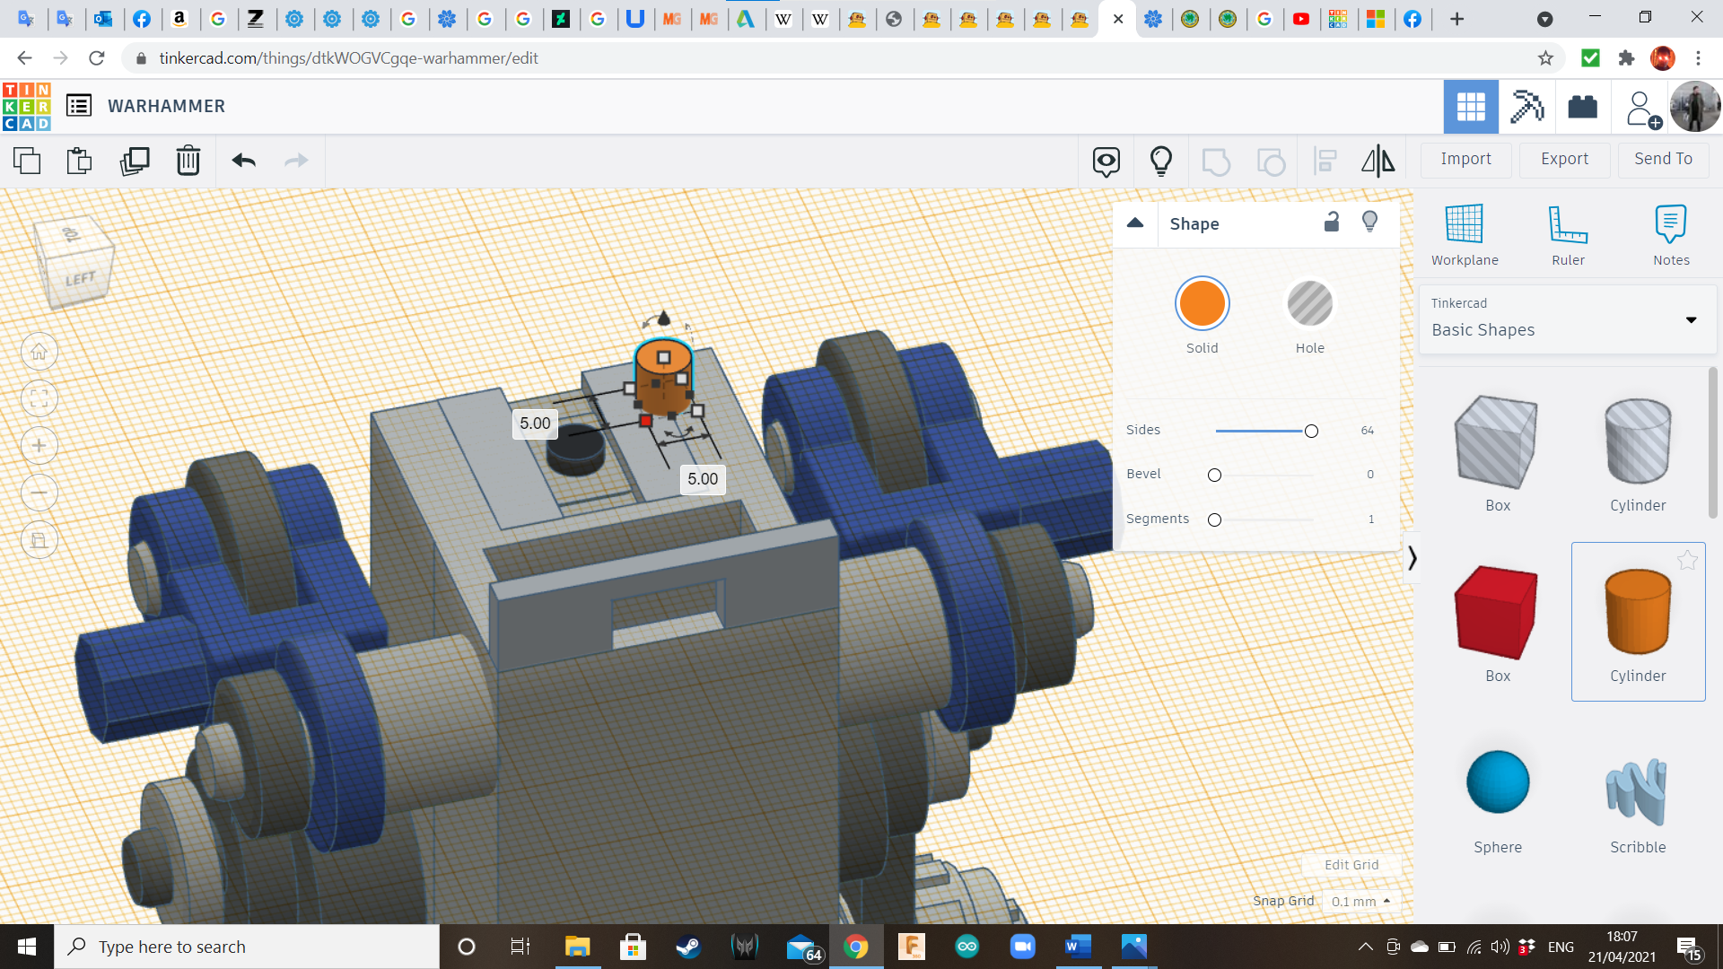Set shape to Solid orange

(1202, 304)
